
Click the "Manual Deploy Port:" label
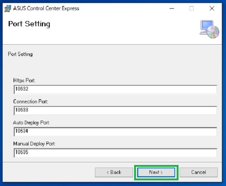pyautogui.click(x=34, y=144)
